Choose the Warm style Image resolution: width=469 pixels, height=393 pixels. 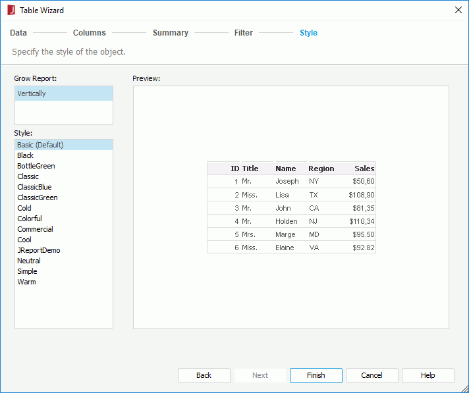tap(64, 282)
